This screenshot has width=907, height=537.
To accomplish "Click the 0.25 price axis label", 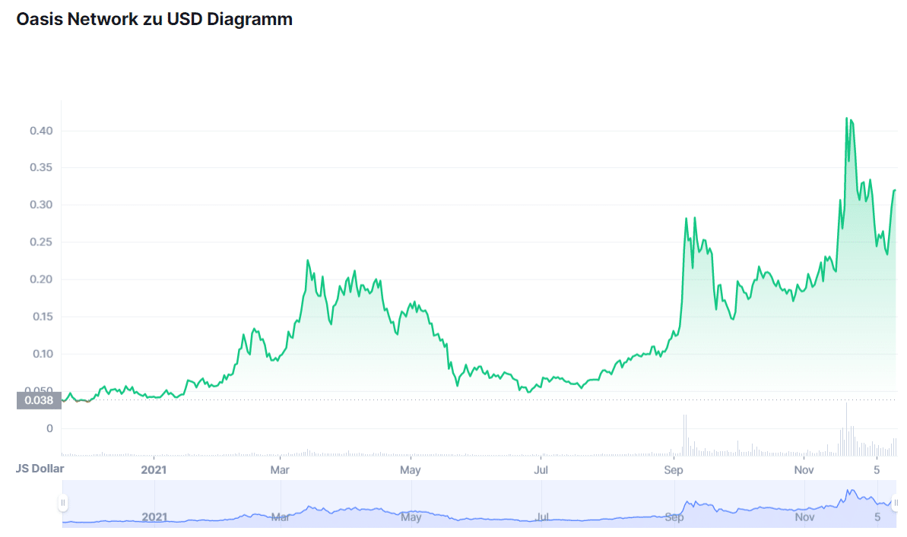I will click(41, 242).
